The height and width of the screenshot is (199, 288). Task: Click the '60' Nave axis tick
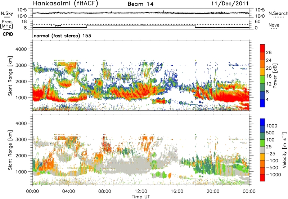pos(257,22)
